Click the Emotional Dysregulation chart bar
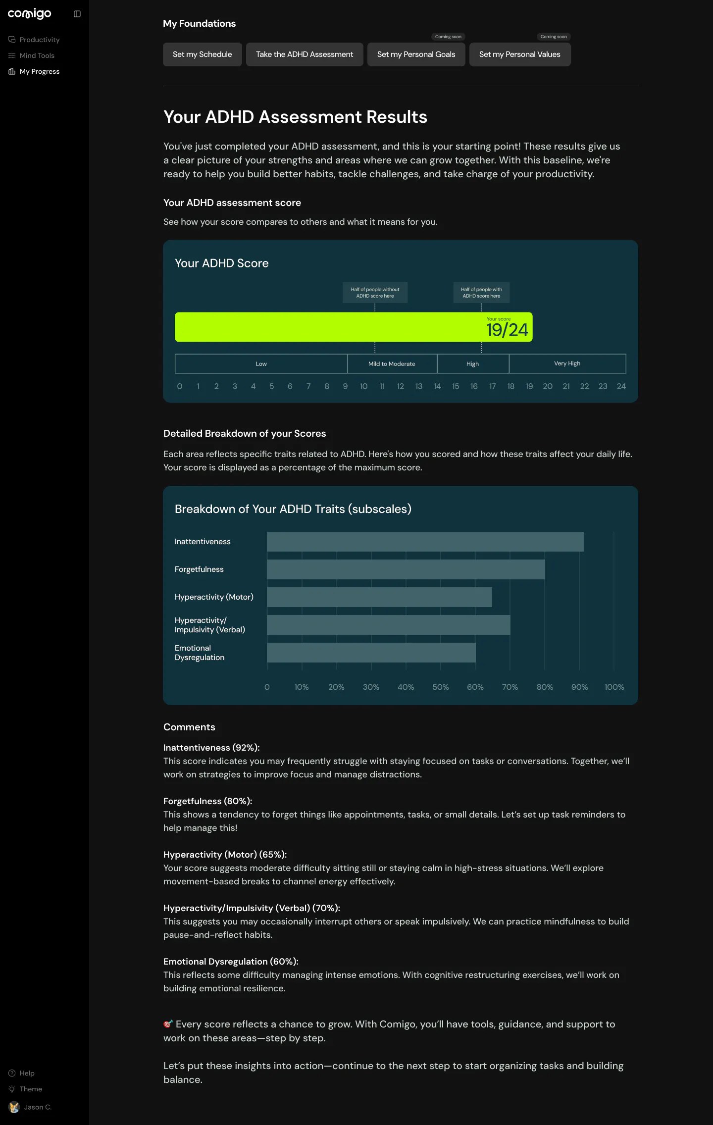The width and height of the screenshot is (713, 1125). (x=371, y=653)
